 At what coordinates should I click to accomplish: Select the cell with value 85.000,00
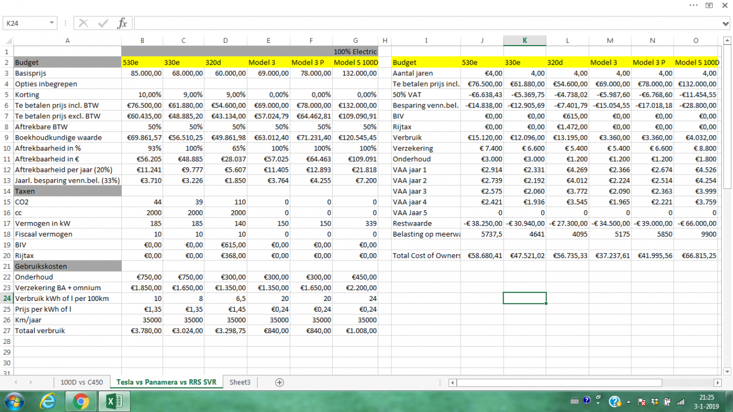click(142, 73)
